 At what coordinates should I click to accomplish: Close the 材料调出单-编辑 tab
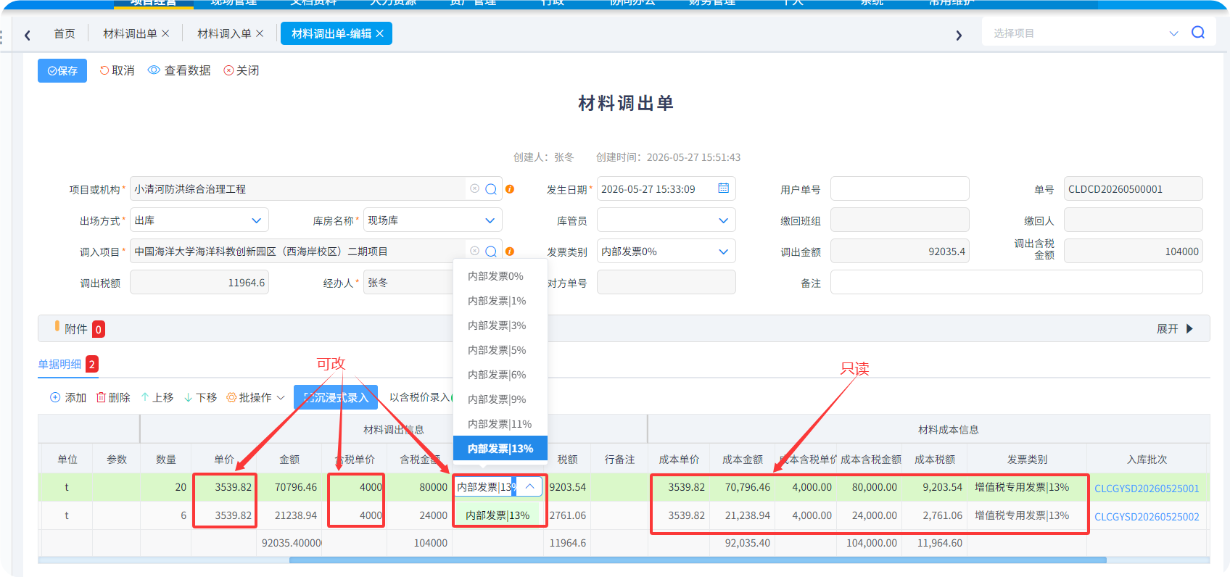[379, 33]
